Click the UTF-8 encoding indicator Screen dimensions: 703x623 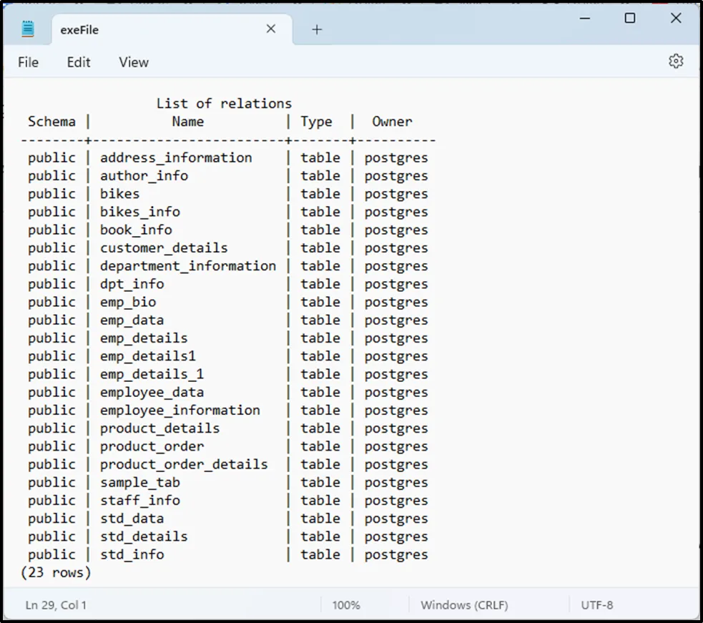click(596, 605)
